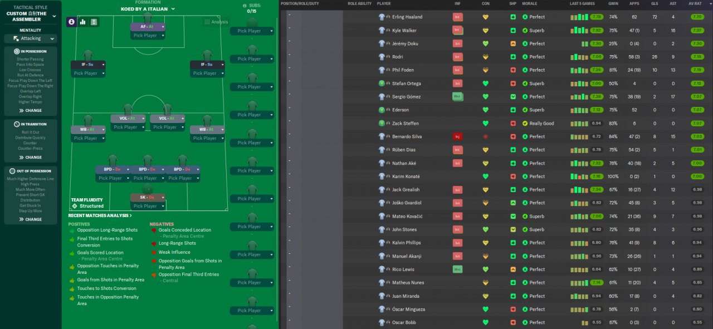Click Erling Haaland's green 7.70 rating pill

click(x=696, y=17)
